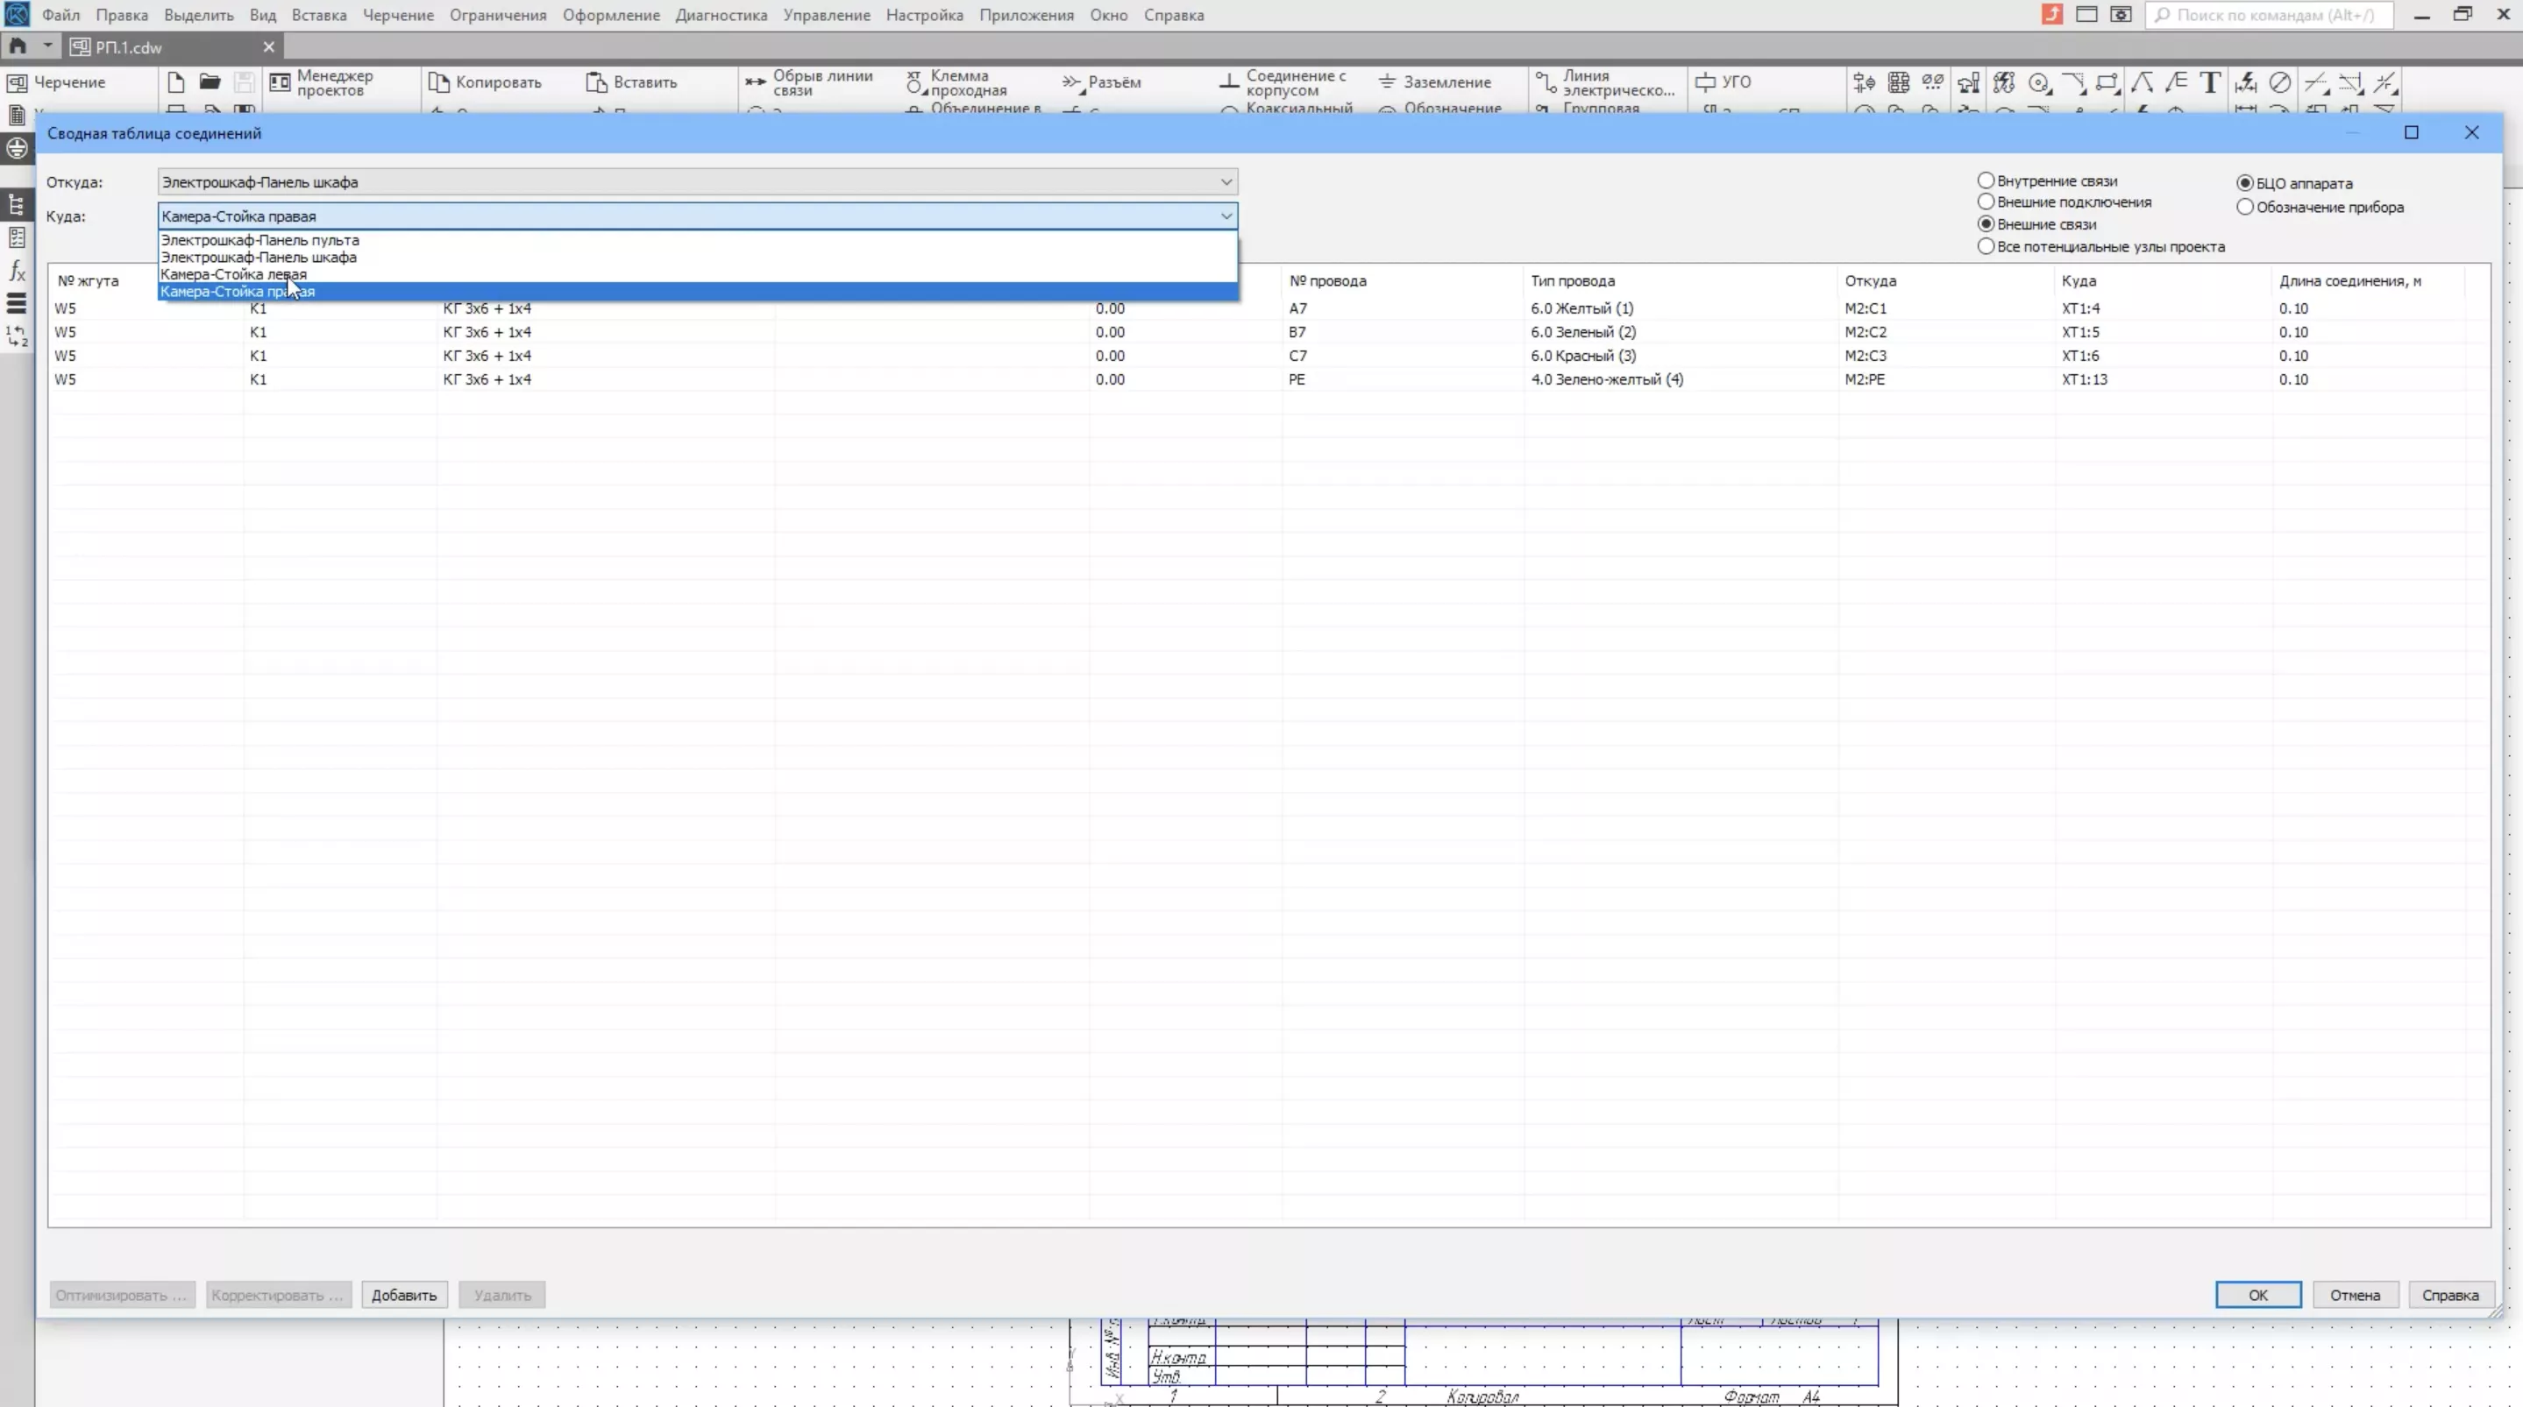Viewport: 2523px width, 1407px height.
Task: Choose Все потенциальные узлы проекта option
Action: coord(1986,247)
